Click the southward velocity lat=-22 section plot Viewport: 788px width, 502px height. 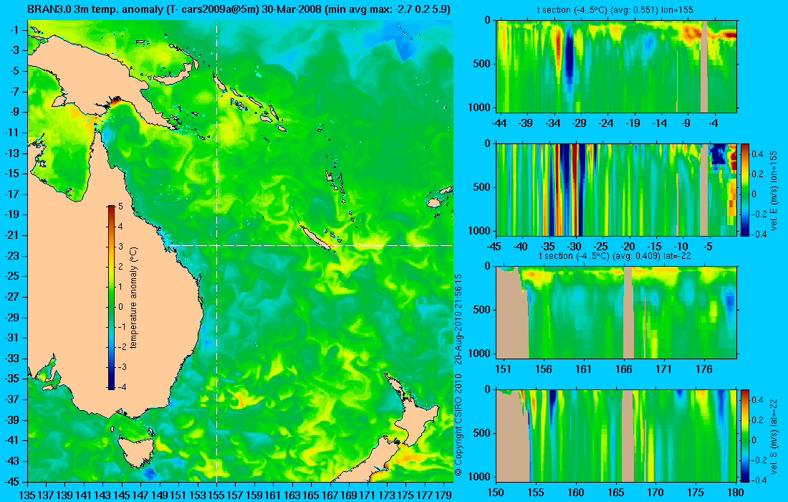click(x=617, y=435)
